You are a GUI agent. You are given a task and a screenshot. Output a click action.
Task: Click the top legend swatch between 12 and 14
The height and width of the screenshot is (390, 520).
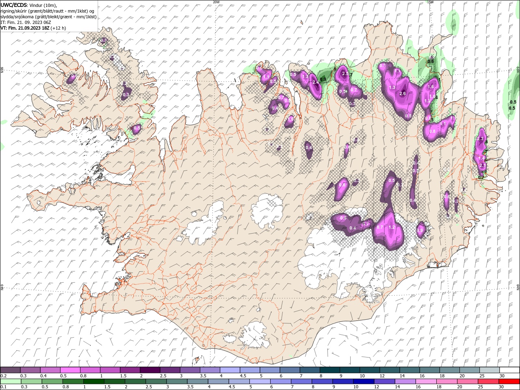(389, 370)
